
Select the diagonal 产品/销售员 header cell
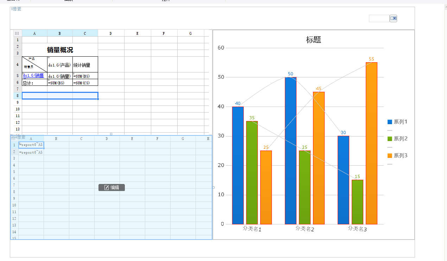coord(34,64)
